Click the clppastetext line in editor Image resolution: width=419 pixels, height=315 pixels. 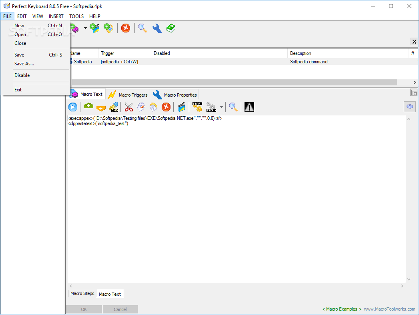tap(98, 123)
